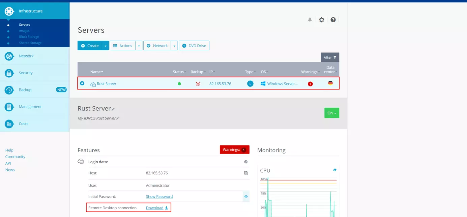Open settings gear icon
The height and width of the screenshot is (217, 467).
(322, 20)
